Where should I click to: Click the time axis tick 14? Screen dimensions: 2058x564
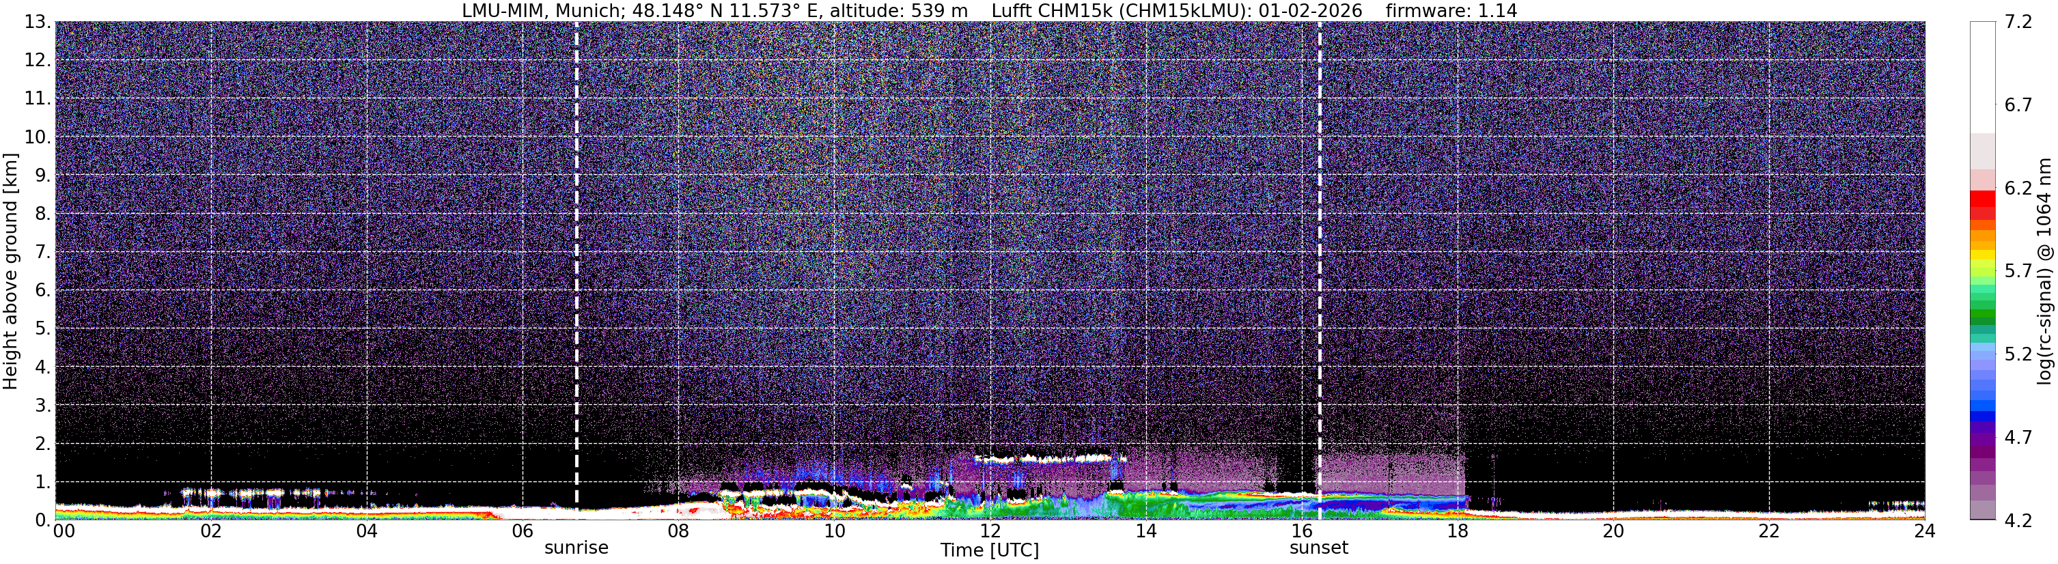pos(1145,532)
